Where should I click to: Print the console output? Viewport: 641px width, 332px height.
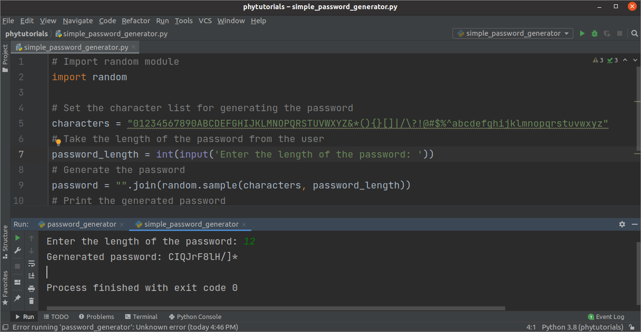pos(31,288)
